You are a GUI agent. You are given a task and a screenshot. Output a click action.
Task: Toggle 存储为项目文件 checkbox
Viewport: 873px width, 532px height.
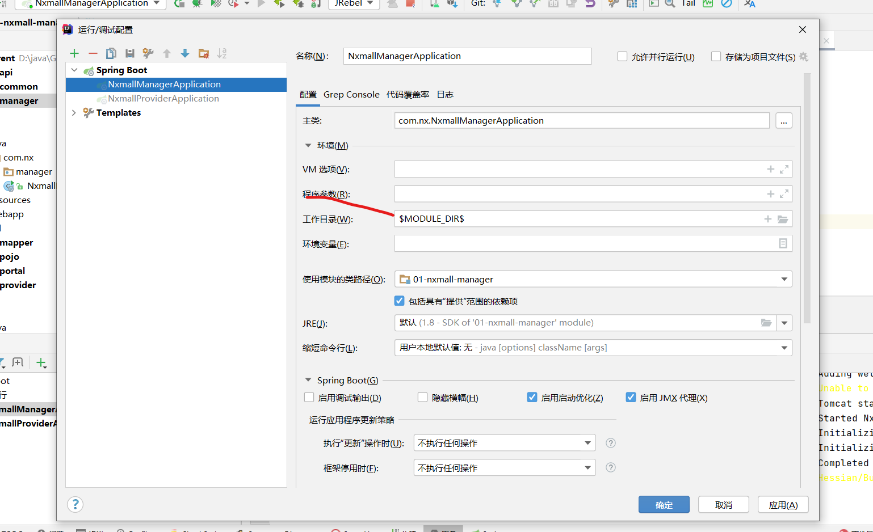716,57
